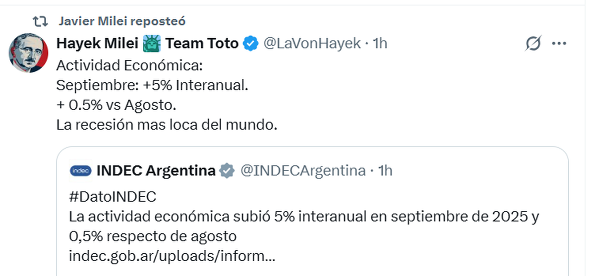Click the Statue of Liberty emoji in the name

pos(151,44)
